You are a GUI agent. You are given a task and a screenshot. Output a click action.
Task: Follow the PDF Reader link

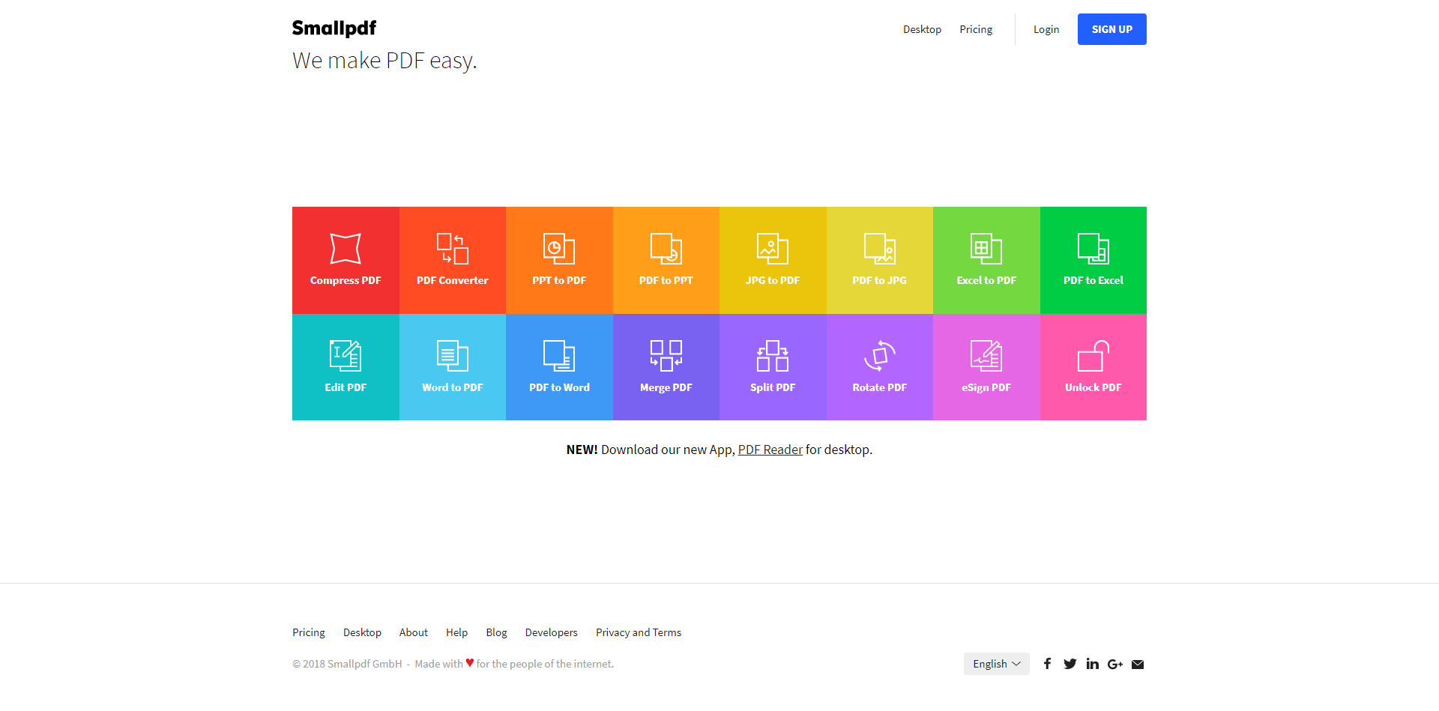click(x=770, y=450)
